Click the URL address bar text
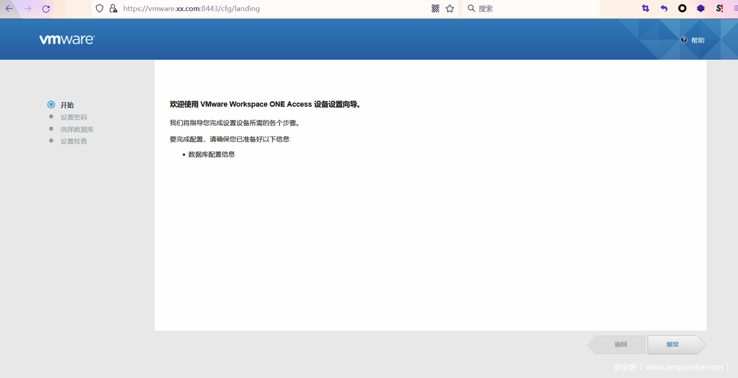Image resolution: width=738 pixels, height=378 pixels. point(191,9)
